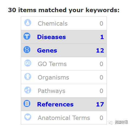Screen dimensions: 132x128
Task: Click the GO Terms icon
Action: click(28, 63)
